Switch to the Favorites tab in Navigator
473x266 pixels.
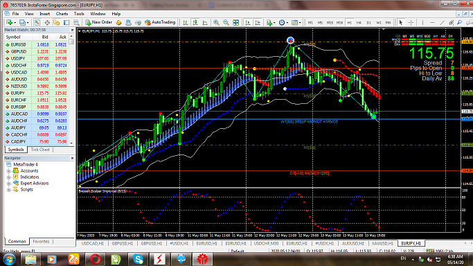click(41, 242)
